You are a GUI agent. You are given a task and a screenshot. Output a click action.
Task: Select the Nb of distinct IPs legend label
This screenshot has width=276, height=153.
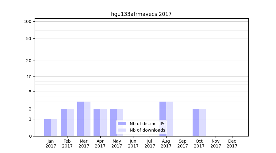147,124
